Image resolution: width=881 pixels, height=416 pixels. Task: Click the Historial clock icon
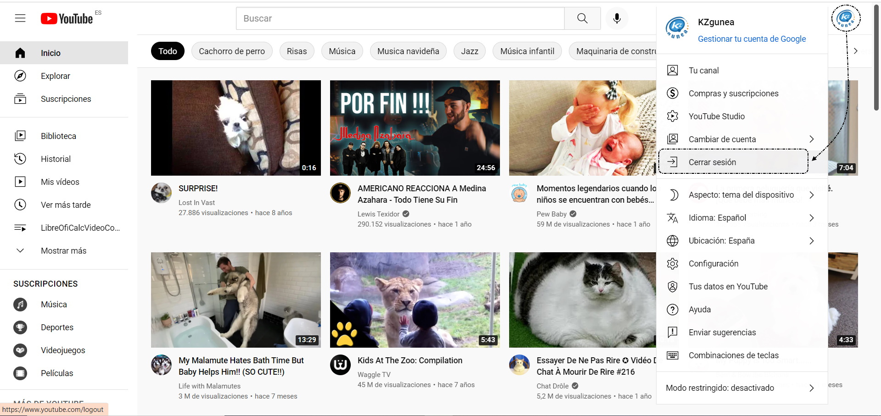[20, 159]
